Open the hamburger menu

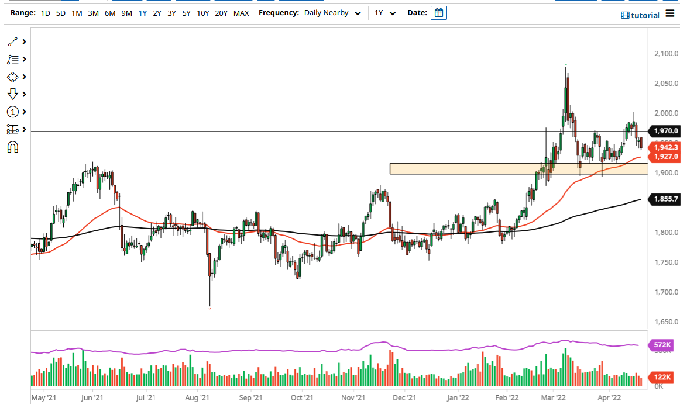pos(670,14)
